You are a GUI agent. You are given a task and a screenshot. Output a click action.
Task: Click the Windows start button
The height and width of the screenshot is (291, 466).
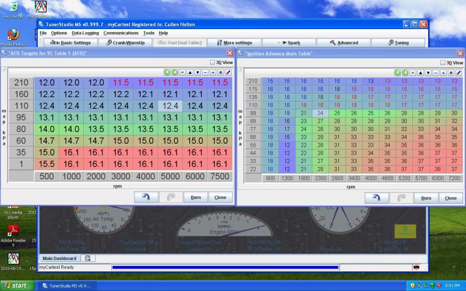point(17,286)
